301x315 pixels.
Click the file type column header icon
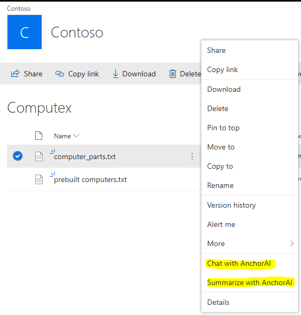pyautogui.click(x=38, y=136)
